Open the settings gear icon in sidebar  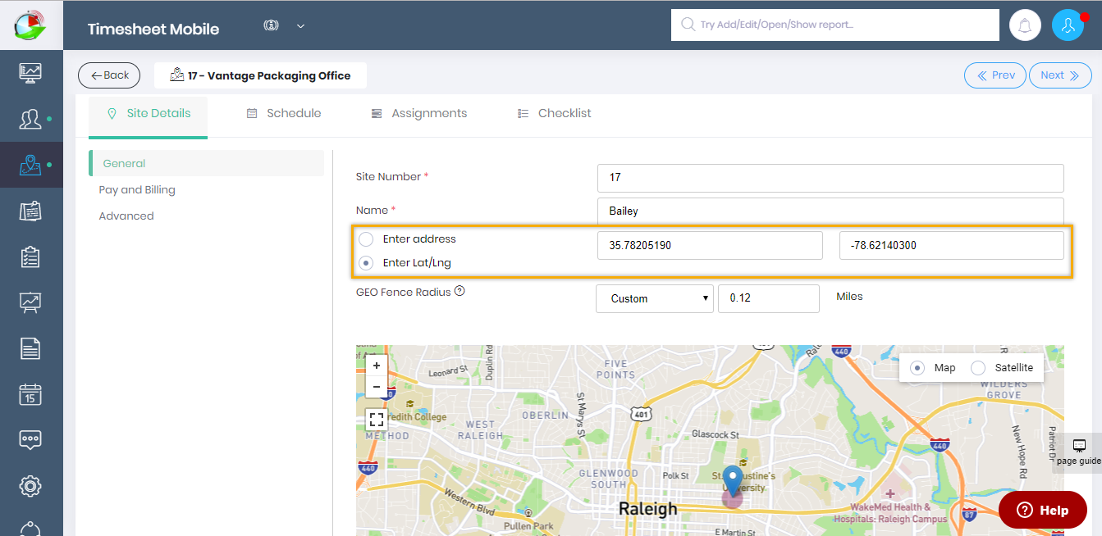tap(30, 486)
